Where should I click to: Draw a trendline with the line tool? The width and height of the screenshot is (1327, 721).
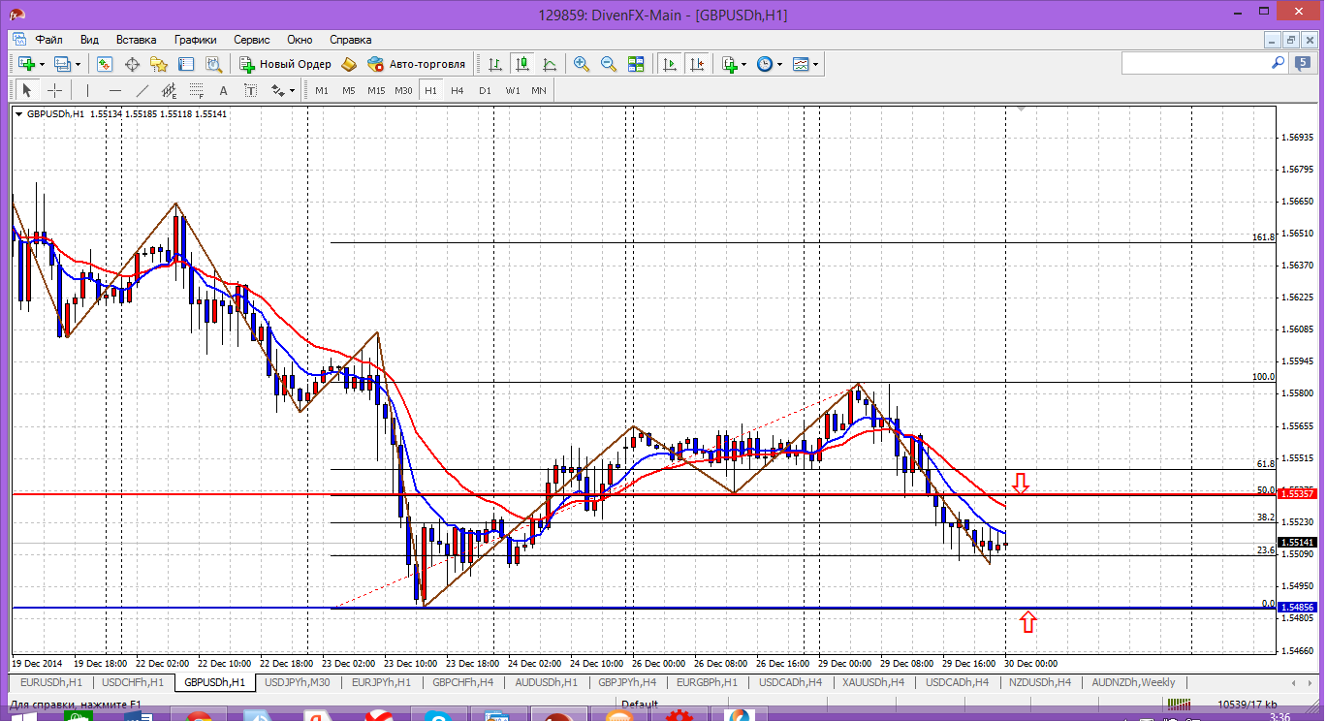(x=142, y=90)
